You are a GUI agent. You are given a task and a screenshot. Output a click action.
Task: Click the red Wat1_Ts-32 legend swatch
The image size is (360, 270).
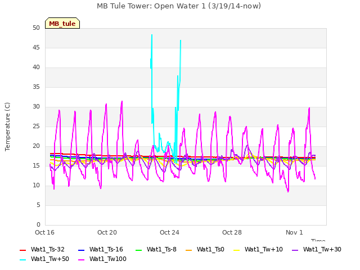pyautogui.click(x=22, y=250)
